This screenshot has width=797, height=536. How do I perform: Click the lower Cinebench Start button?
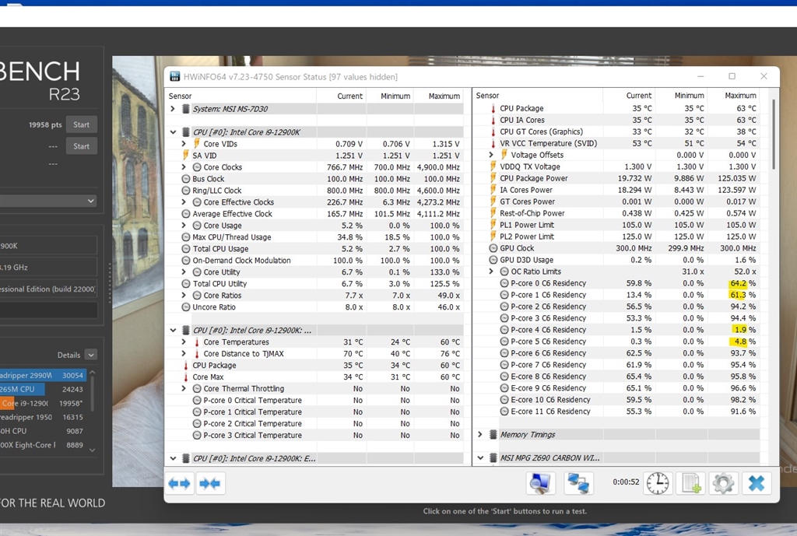[81, 146]
